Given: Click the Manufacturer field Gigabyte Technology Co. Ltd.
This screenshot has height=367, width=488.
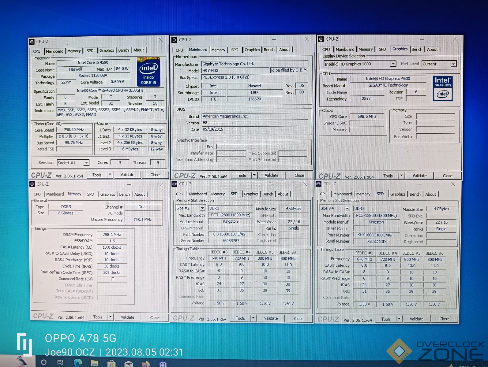Looking at the screenshot, I should (x=255, y=64).
